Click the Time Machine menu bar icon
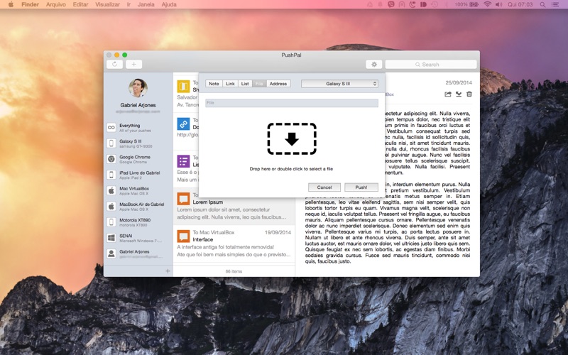 435,4
